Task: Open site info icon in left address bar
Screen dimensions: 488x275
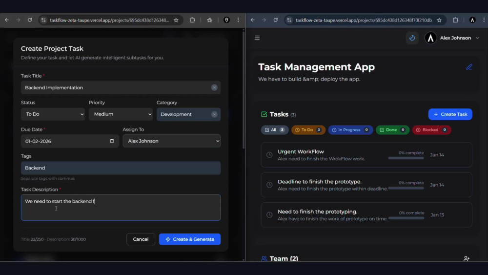Action: [43, 20]
